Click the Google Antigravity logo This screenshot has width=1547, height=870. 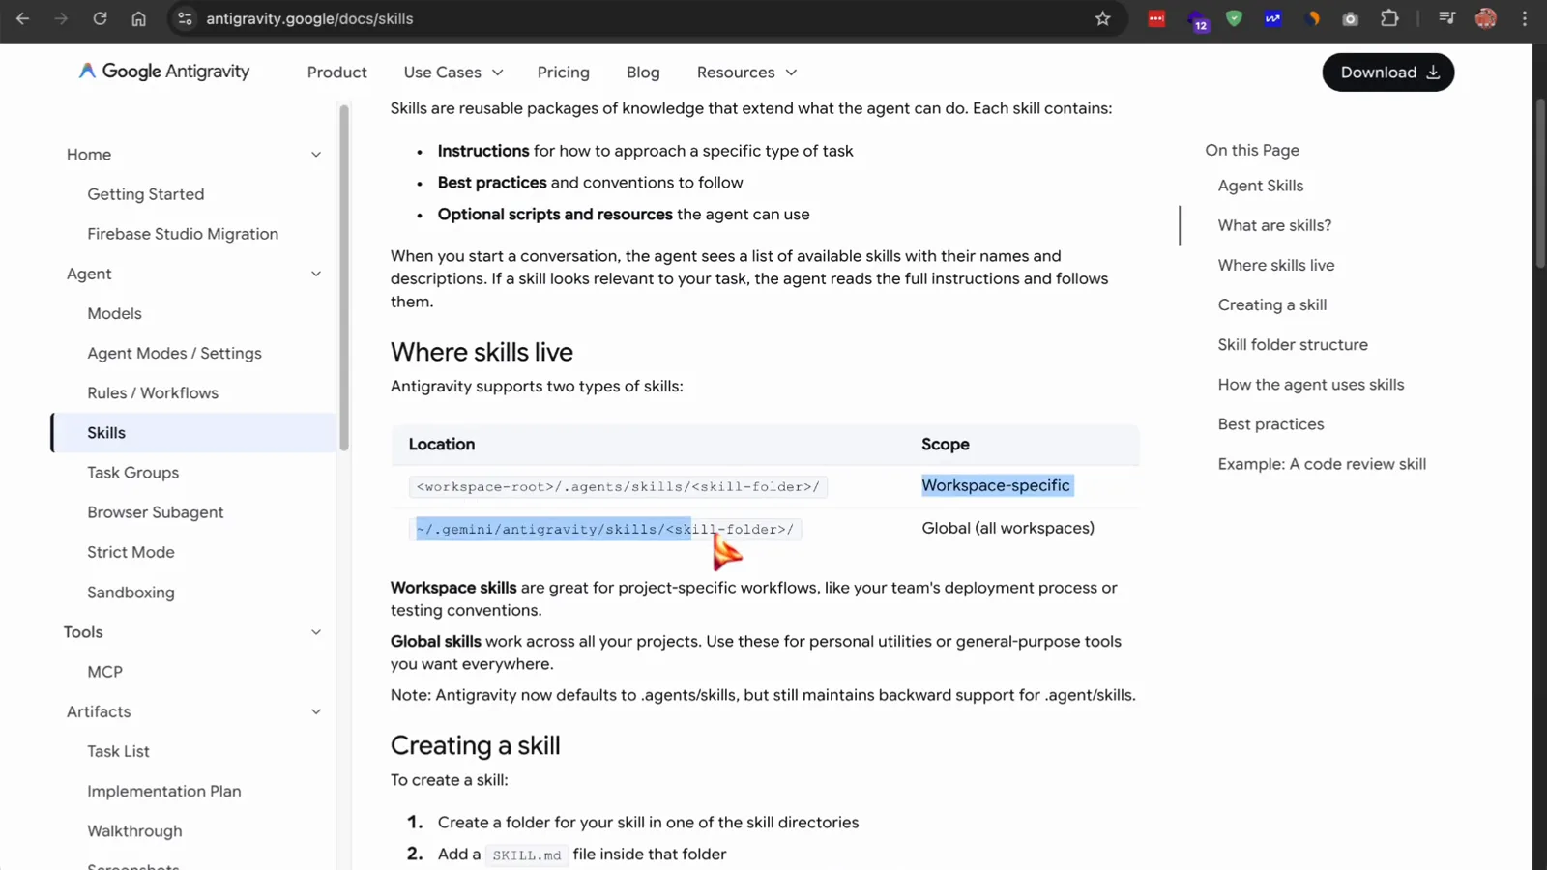pos(164,72)
